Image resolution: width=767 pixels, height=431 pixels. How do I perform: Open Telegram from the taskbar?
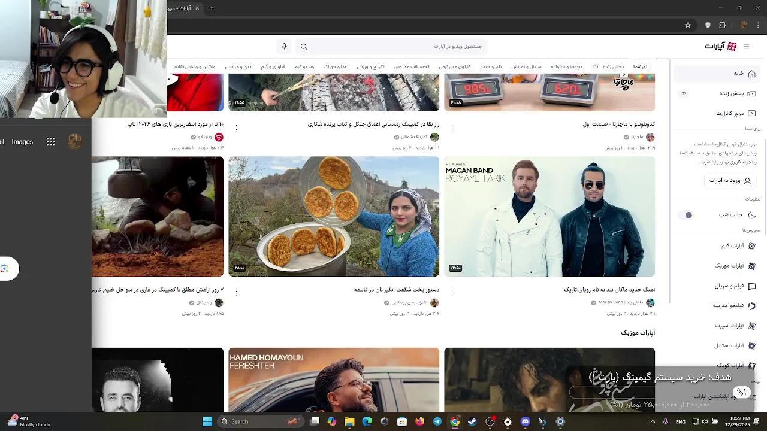click(437, 421)
